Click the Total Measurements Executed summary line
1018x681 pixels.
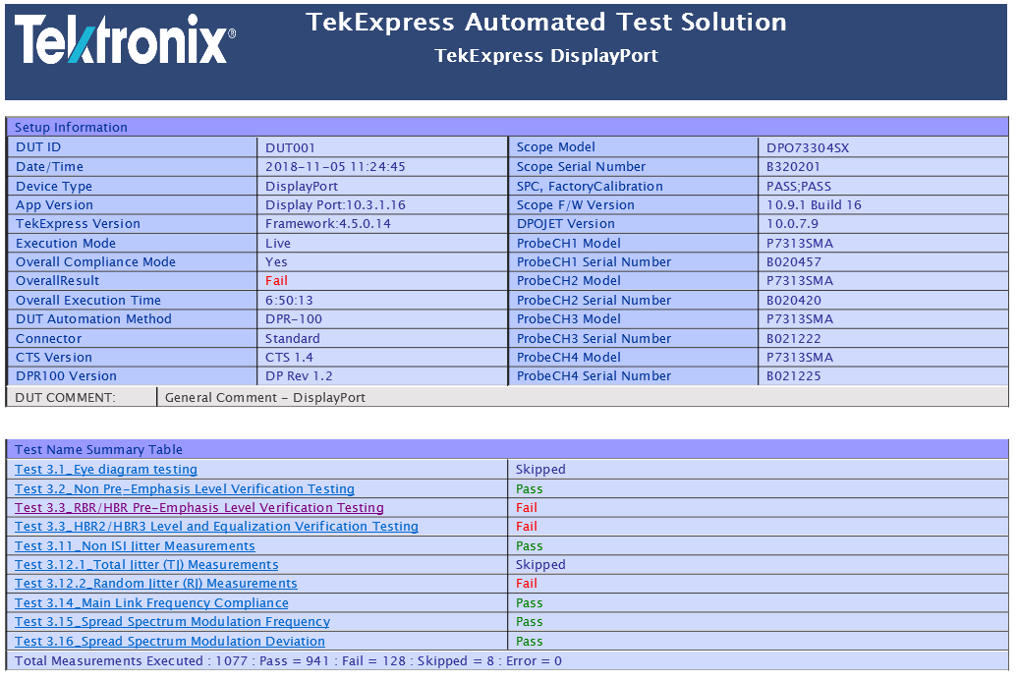(x=288, y=661)
